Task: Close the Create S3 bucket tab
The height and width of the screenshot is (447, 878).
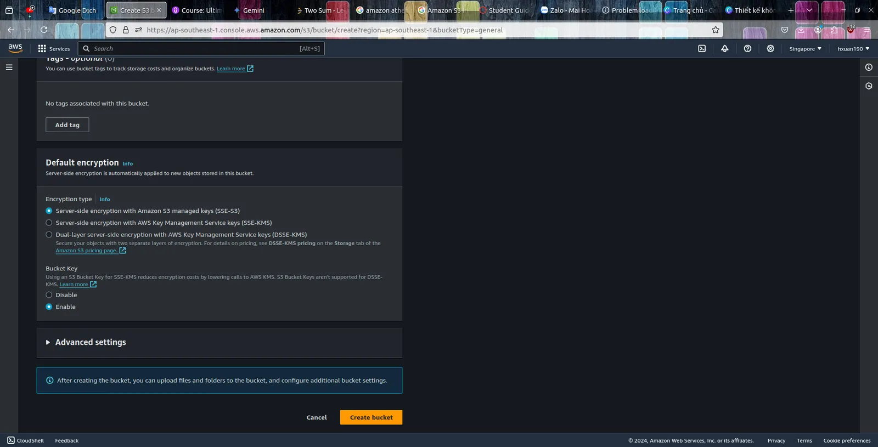Action: [159, 10]
